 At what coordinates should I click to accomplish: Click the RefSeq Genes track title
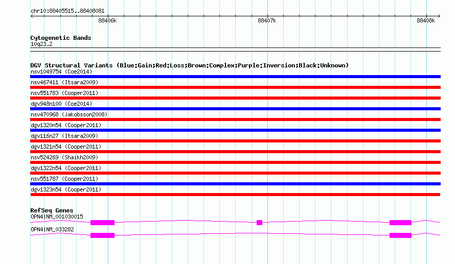pyautogui.click(x=52, y=210)
